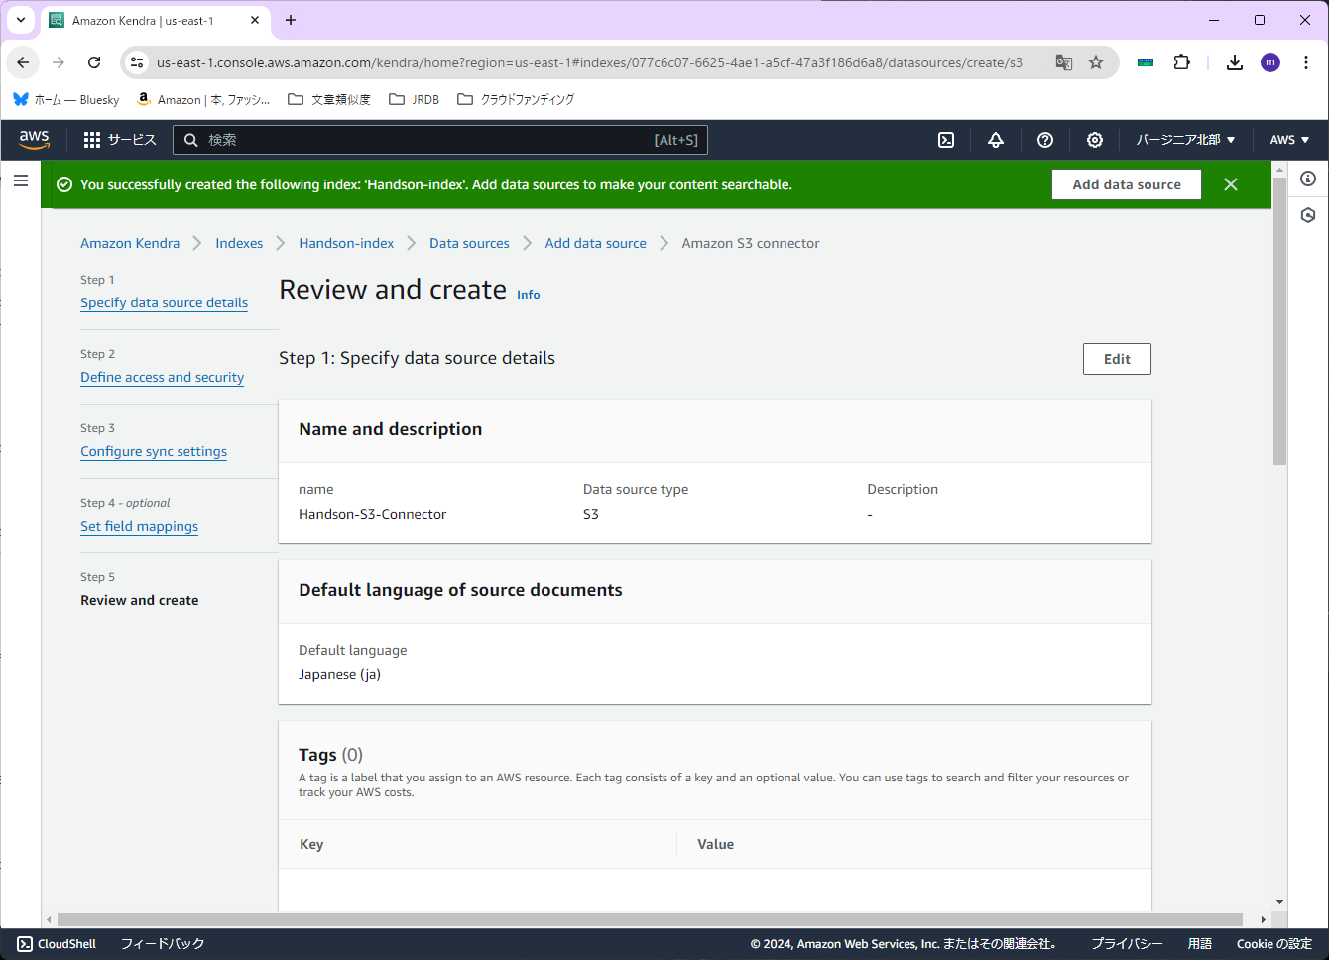Open browser downloads icon
This screenshot has height=960, width=1329.
1235,62
